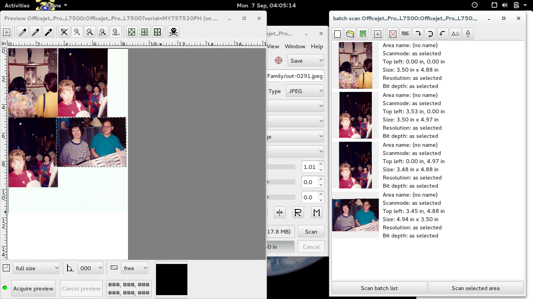Pick white point with the white pipette
This screenshot has width=533, height=299.
(x=23, y=32)
